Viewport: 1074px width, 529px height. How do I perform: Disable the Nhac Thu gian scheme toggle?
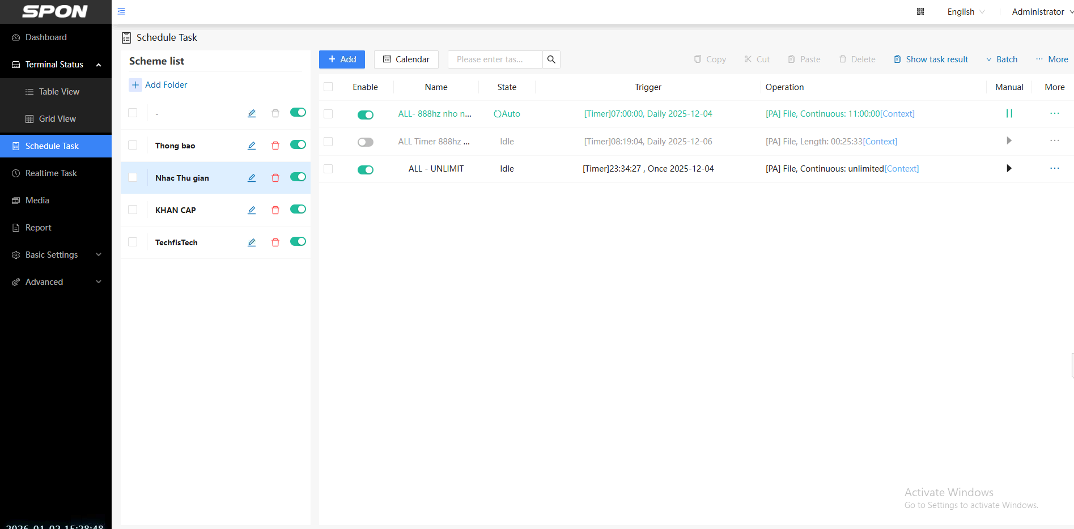click(x=298, y=177)
